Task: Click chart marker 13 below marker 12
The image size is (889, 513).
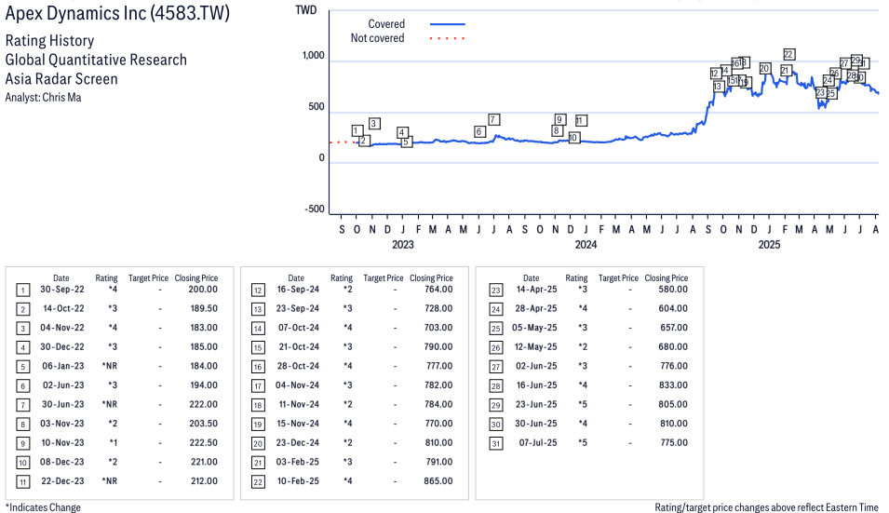Action: (x=719, y=87)
